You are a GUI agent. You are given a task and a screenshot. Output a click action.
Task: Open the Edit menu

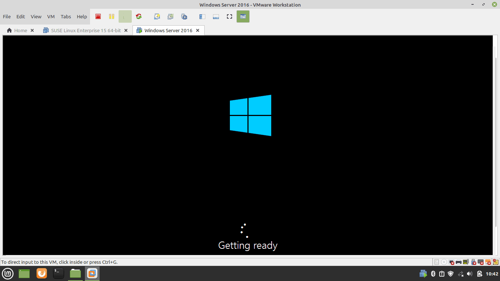pos(21,16)
